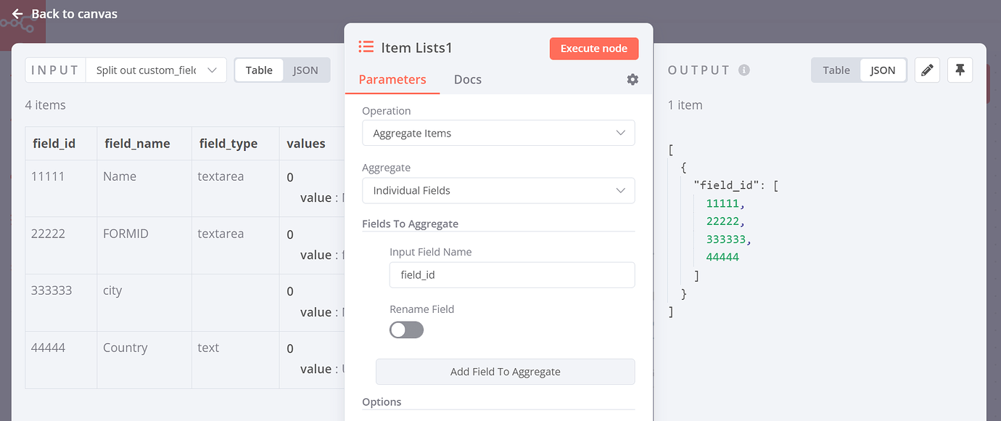The image size is (1001, 421).
Task: Open the Aggregate dropdown showing Individual Fields
Action: tap(498, 190)
